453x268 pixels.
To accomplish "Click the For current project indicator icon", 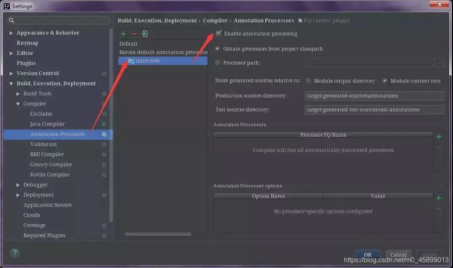I will tap(300, 21).
